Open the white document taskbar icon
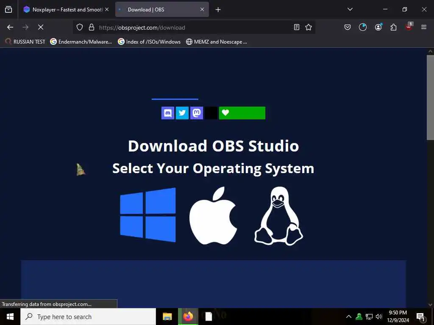Viewport: 434px width, 325px height. coord(209,317)
